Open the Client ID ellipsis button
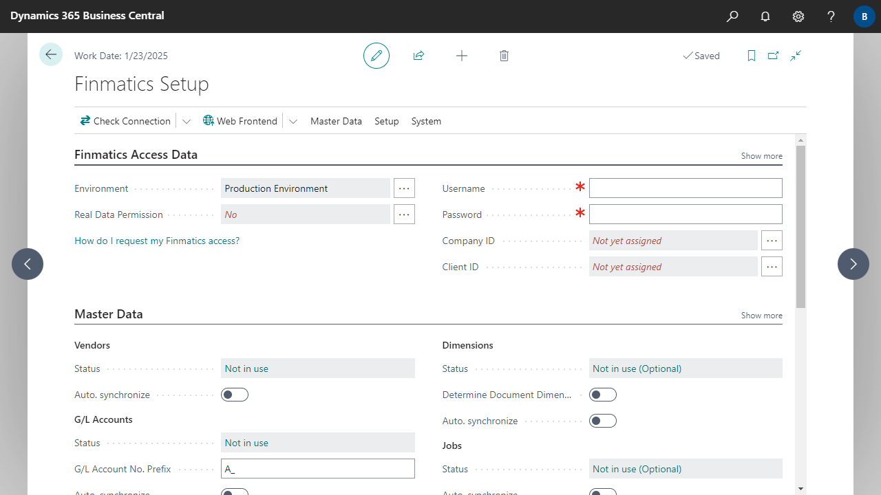881x495 pixels. click(x=772, y=266)
